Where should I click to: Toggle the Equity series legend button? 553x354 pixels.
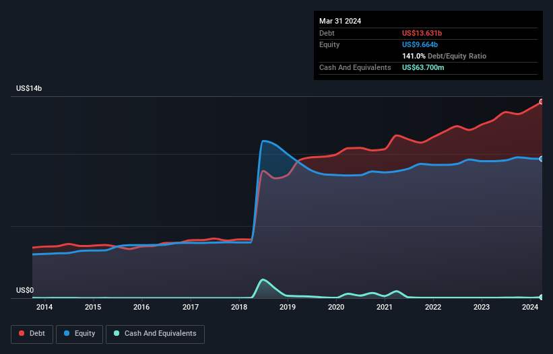(x=79, y=334)
